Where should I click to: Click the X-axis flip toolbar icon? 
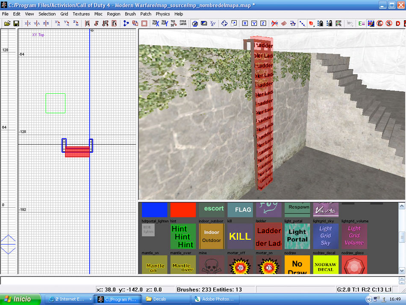click(x=28, y=23)
